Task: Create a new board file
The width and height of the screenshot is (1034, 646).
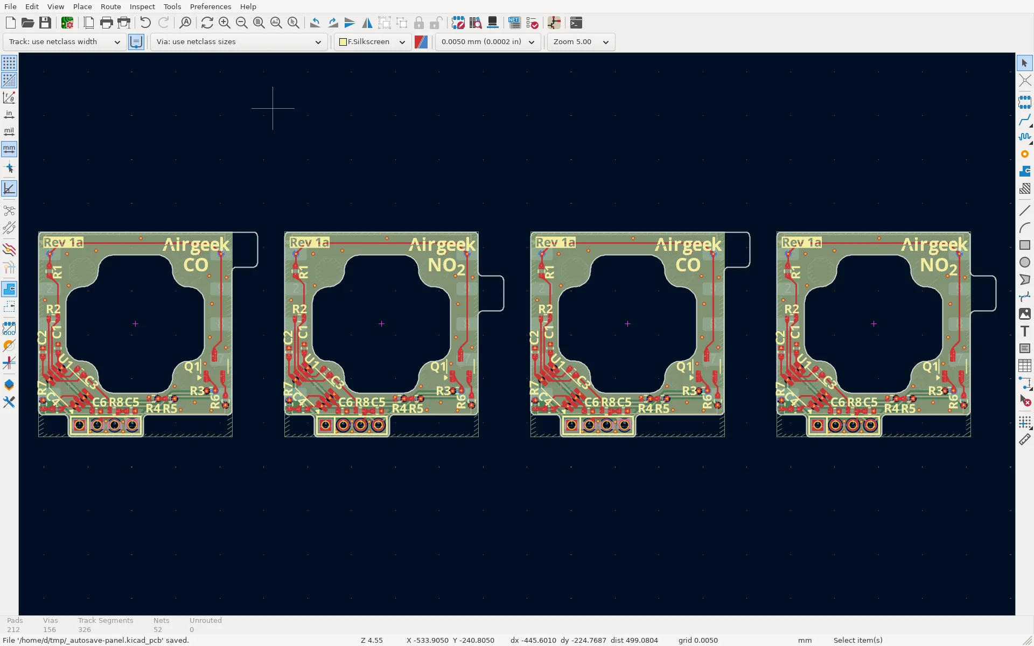Action: [x=10, y=23]
